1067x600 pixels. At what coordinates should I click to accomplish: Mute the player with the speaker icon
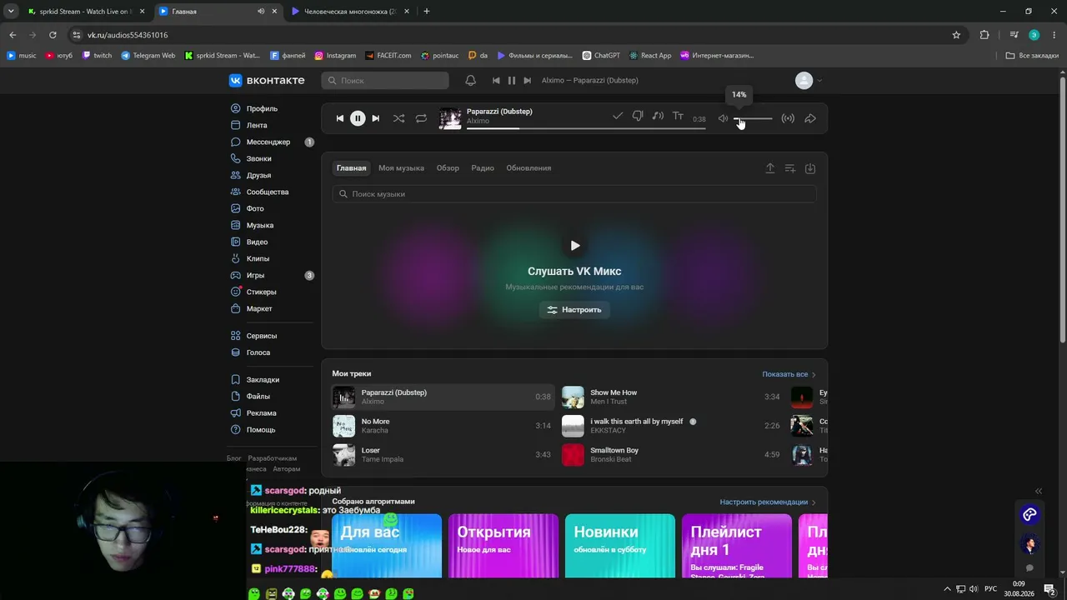coord(723,118)
